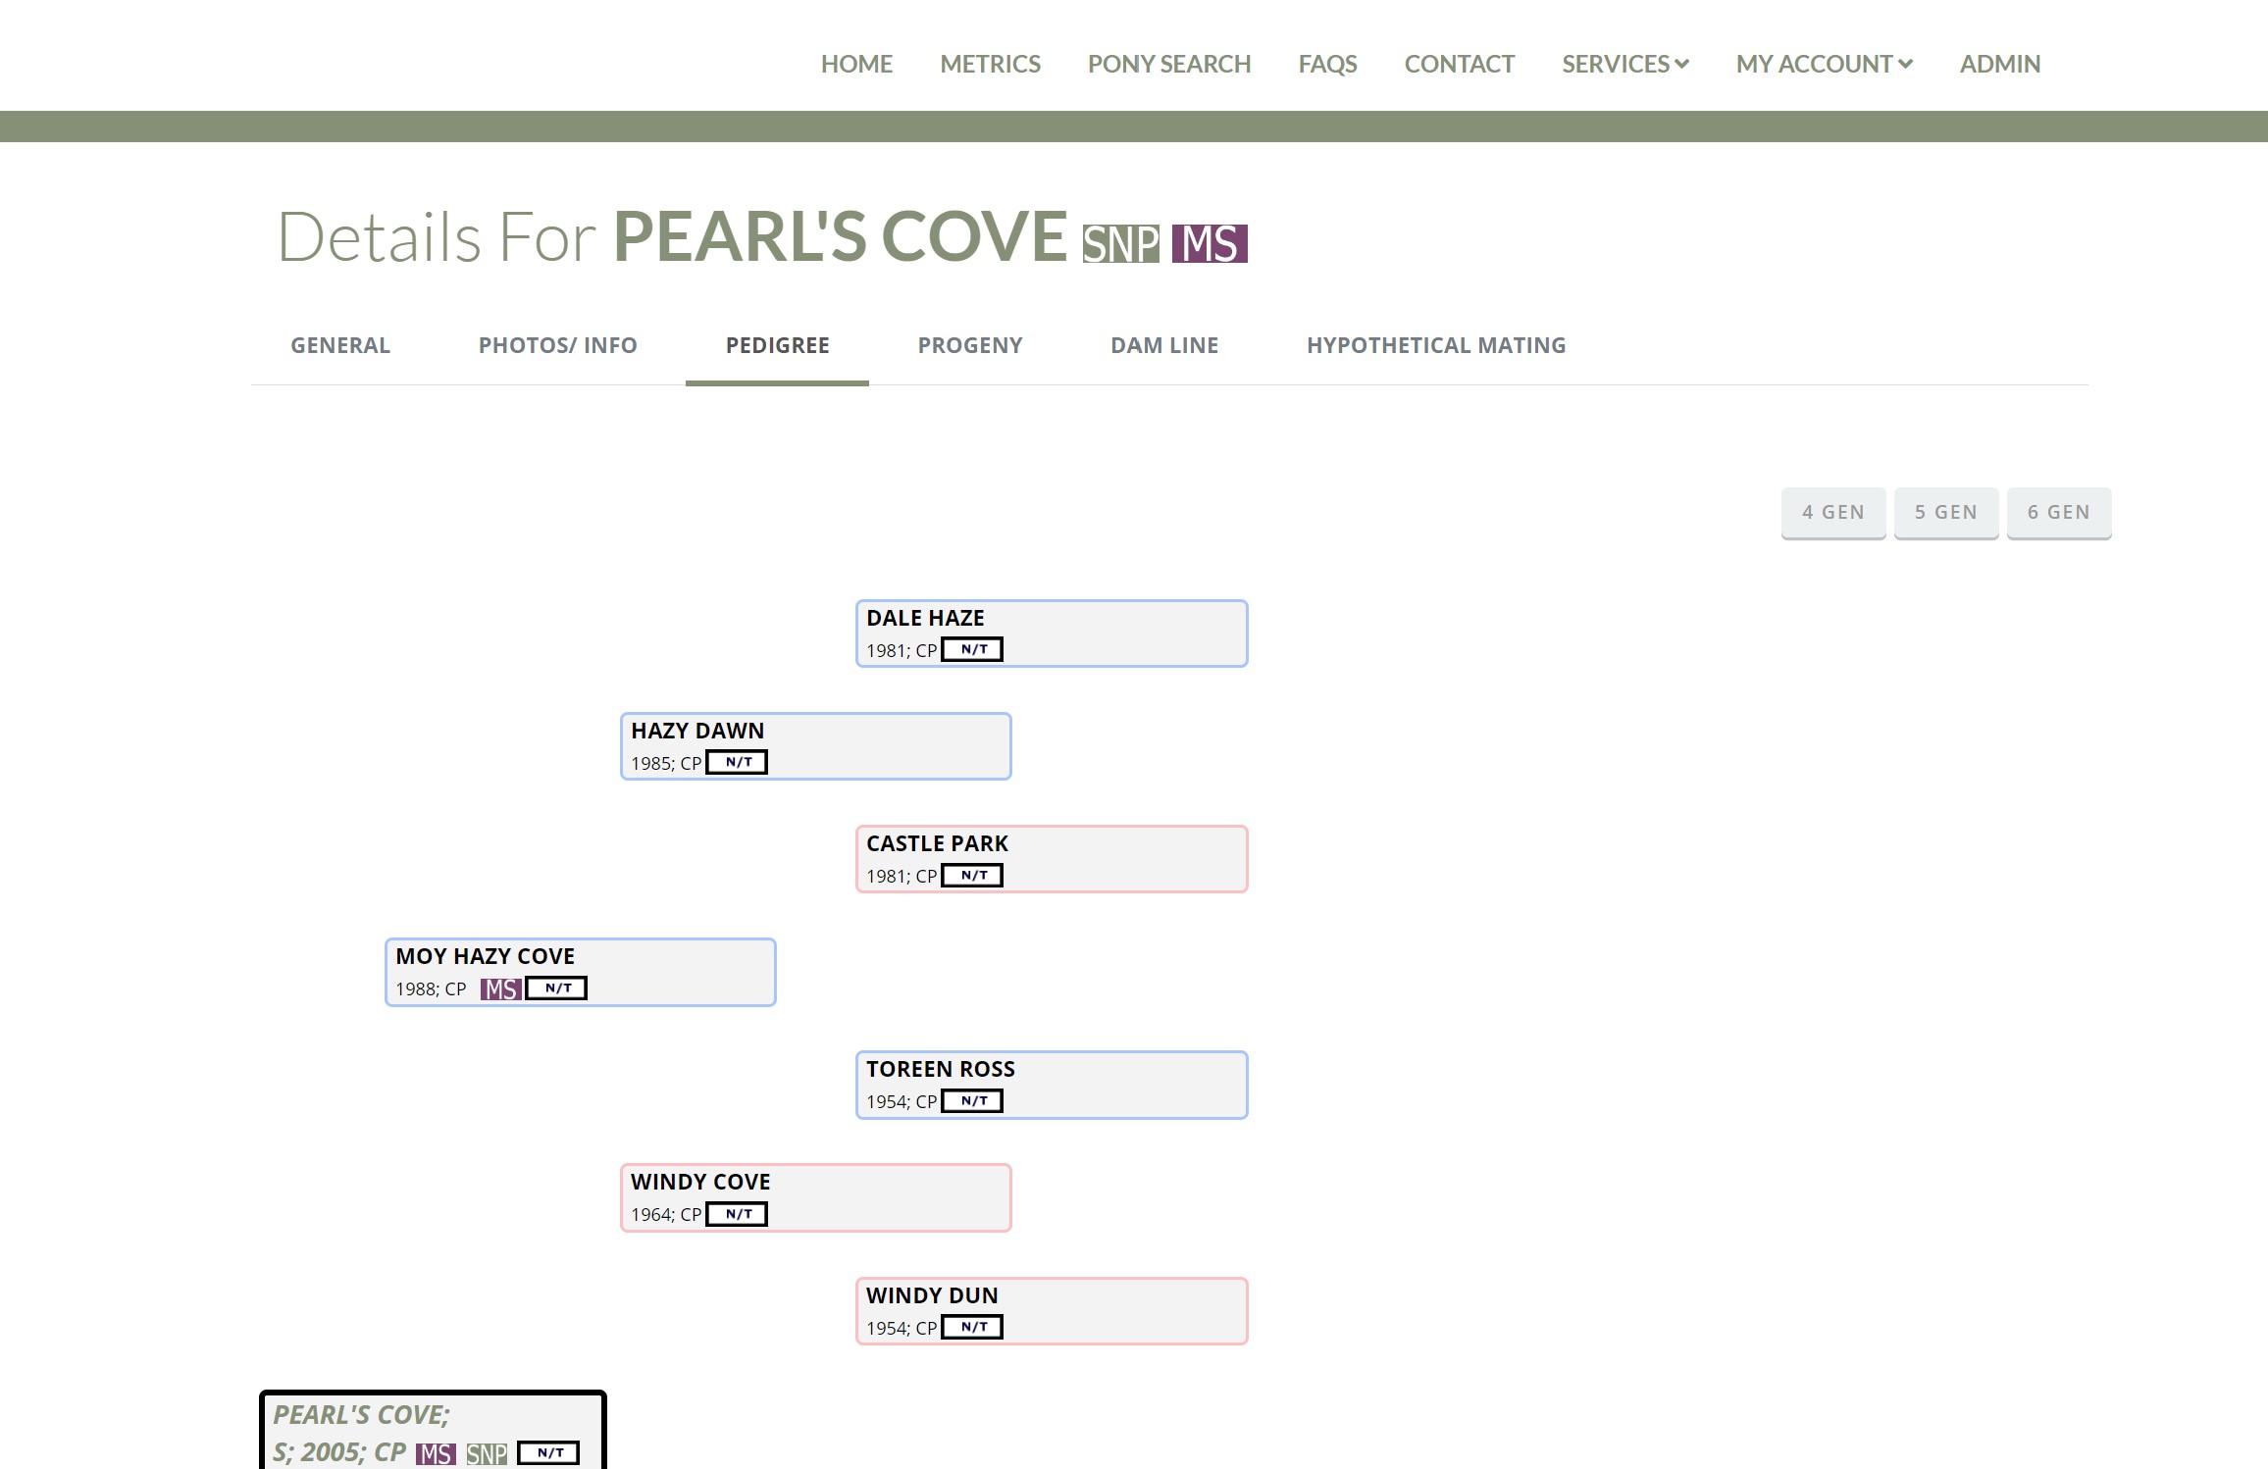
Task: Click the N/T badge on the HAZY DAWN card
Action: coord(737,762)
